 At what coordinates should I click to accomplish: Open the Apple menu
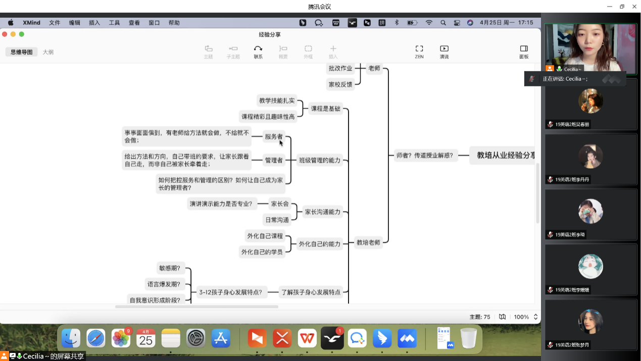click(11, 23)
